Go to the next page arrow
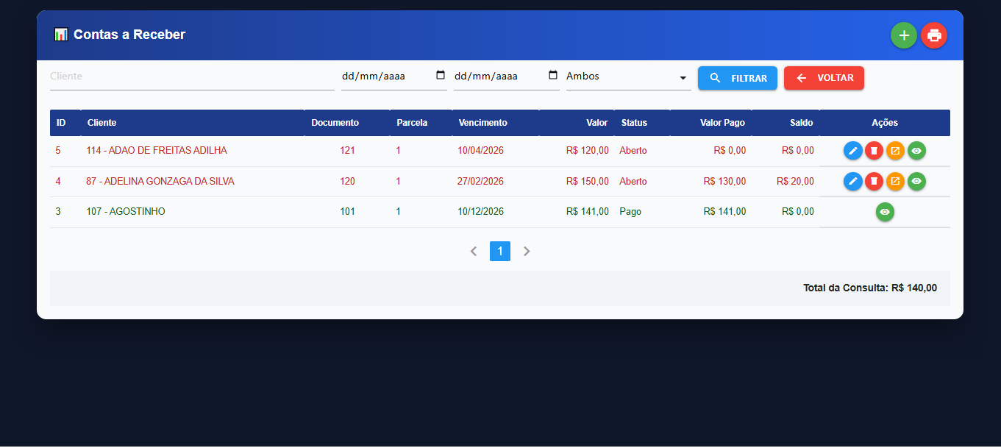This screenshot has width=1001, height=448. [x=527, y=252]
